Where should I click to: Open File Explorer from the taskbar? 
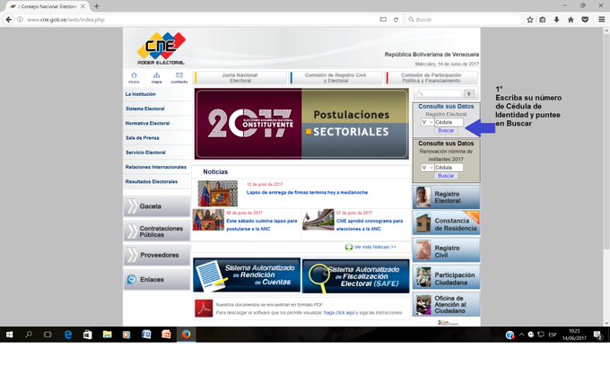pos(107,335)
